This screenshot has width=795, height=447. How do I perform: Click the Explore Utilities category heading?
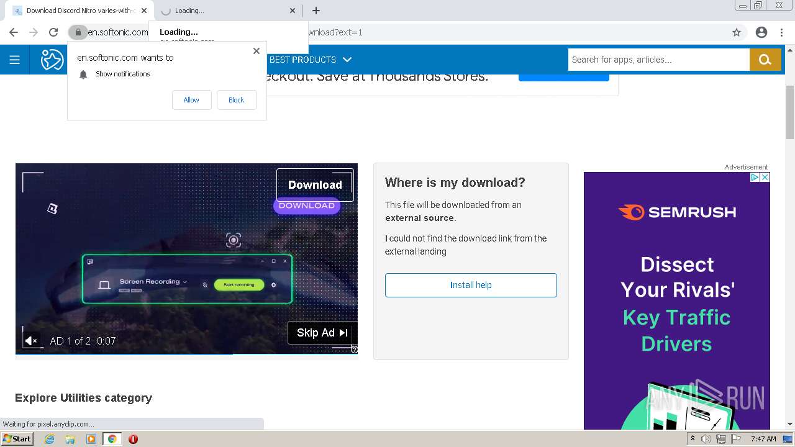pyautogui.click(x=83, y=398)
